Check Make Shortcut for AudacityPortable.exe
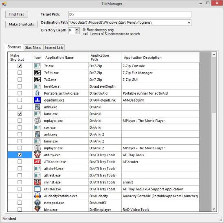 [x=20, y=196]
